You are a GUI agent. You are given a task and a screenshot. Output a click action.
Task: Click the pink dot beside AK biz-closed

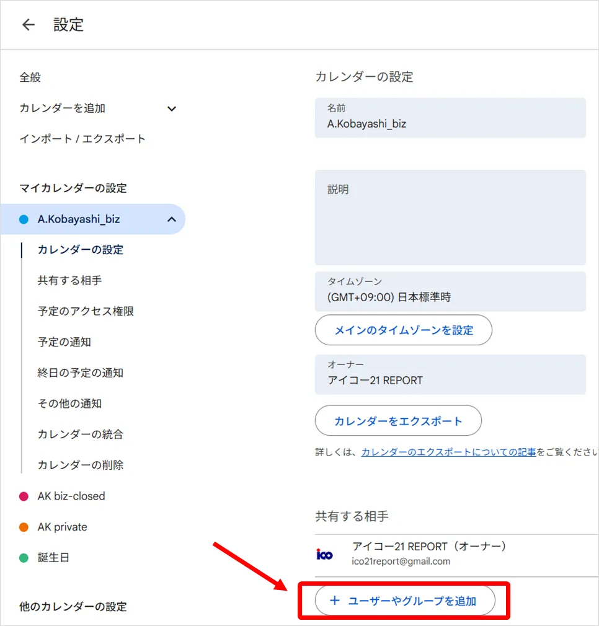[x=24, y=496]
